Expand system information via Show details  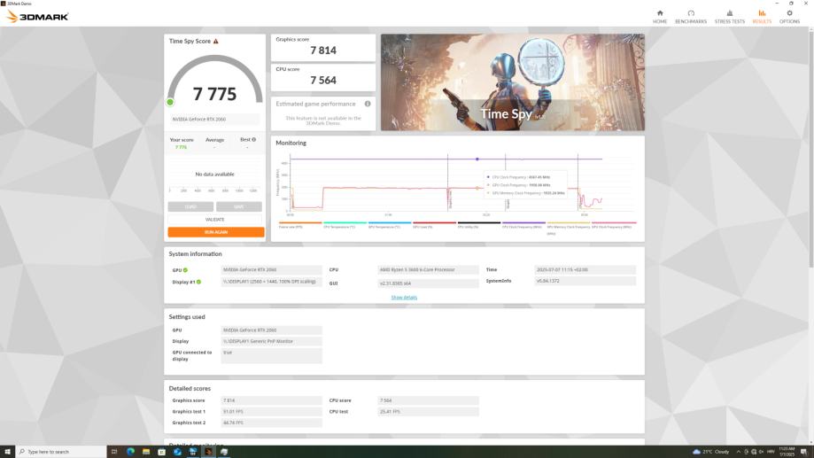[x=404, y=298]
